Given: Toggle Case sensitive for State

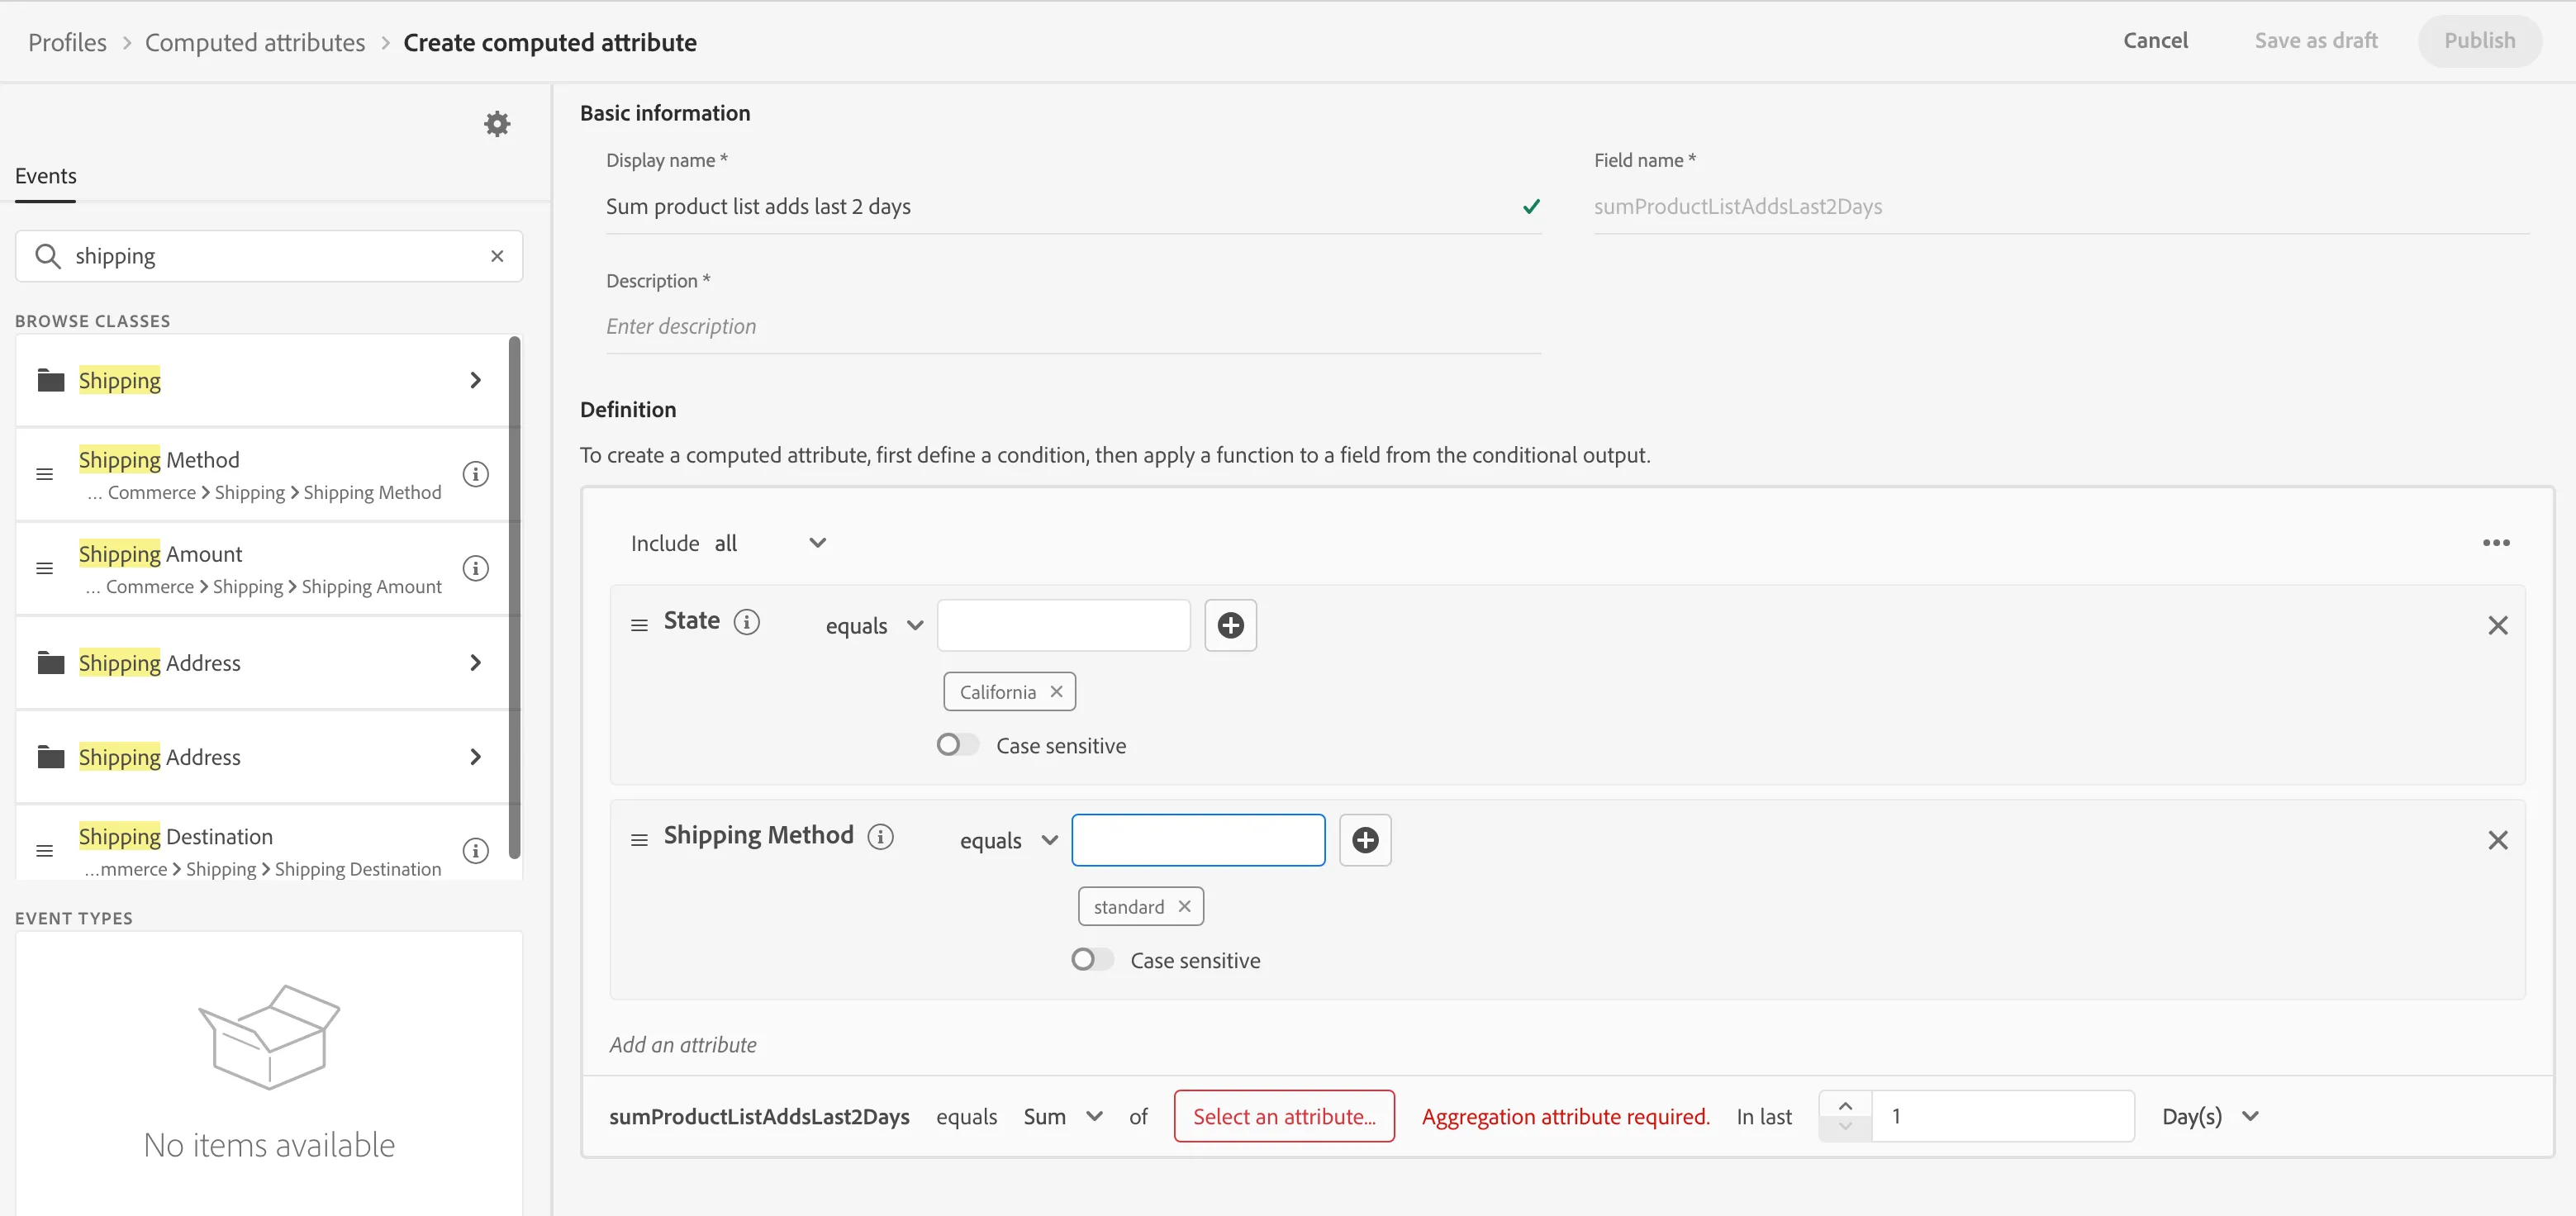Looking at the screenshot, I should [957, 745].
